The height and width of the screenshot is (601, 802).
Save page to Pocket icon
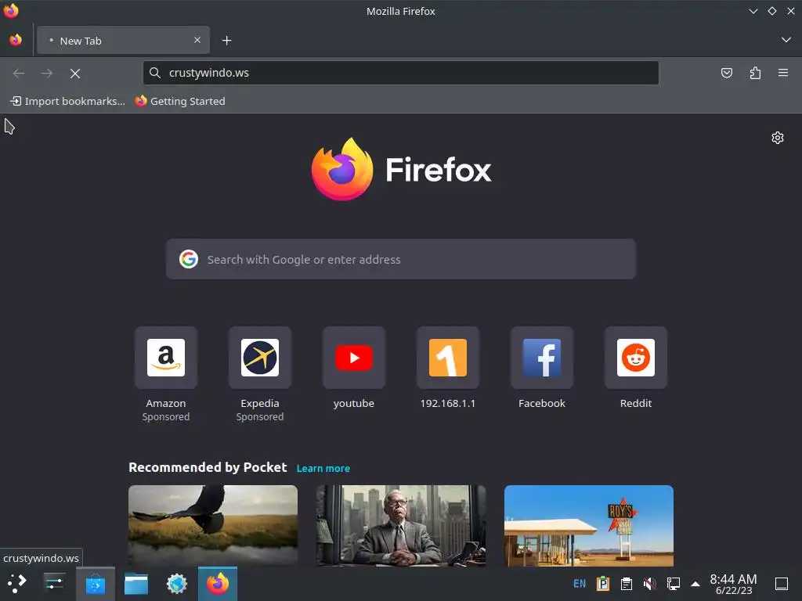[726, 73]
